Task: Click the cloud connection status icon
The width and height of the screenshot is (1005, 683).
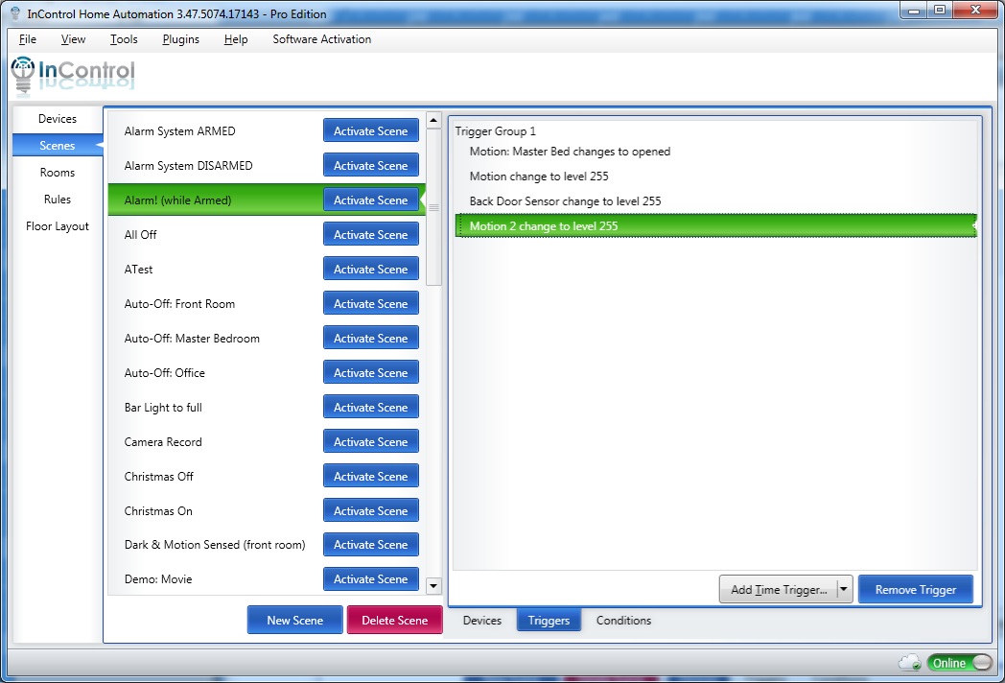Action: pyautogui.click(x=909, y=663)
